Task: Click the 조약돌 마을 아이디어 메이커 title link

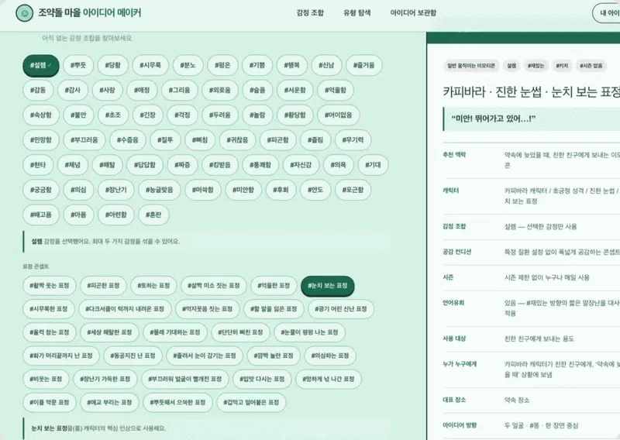Action: [x=89, y=12]
